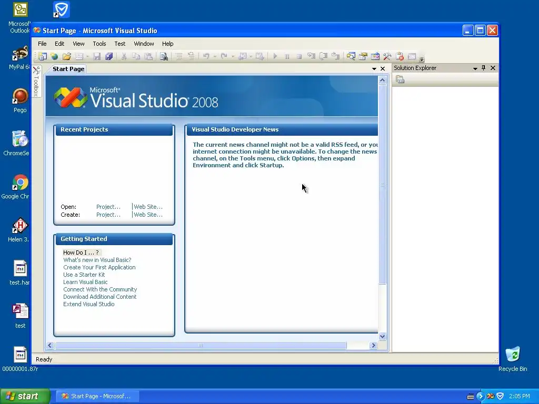This screenshot has width=539, height=404.
Task: Click the Navigate Backward icon
Action: [x=243, y=56]
